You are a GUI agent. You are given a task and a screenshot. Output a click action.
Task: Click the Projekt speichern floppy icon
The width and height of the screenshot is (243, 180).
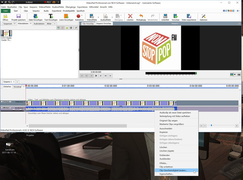pos(19,16)
